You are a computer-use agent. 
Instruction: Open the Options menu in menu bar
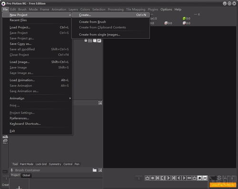click(166, 9)
